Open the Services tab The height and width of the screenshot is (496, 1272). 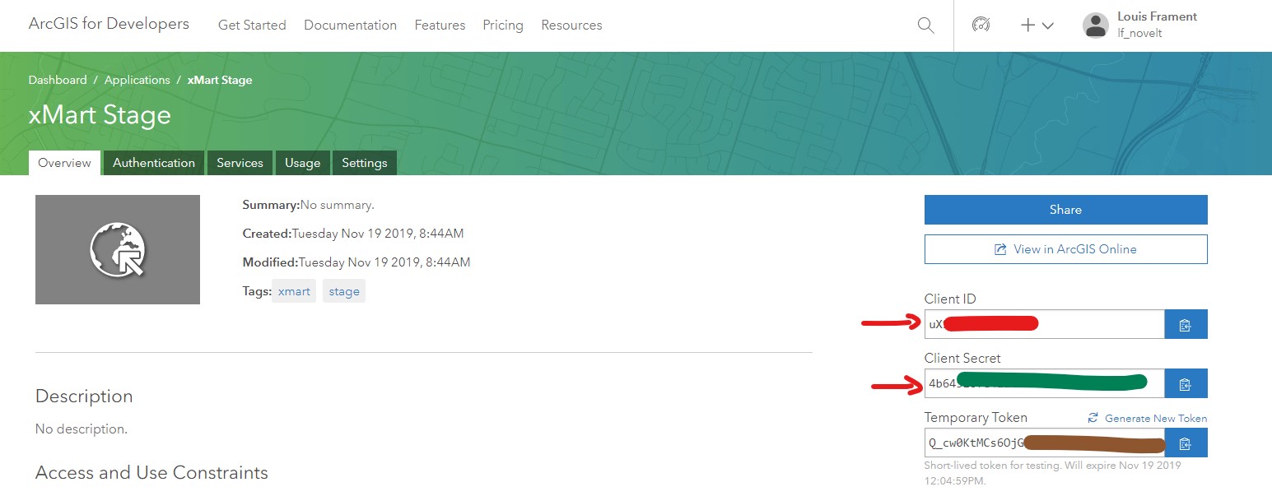point(240,163)
